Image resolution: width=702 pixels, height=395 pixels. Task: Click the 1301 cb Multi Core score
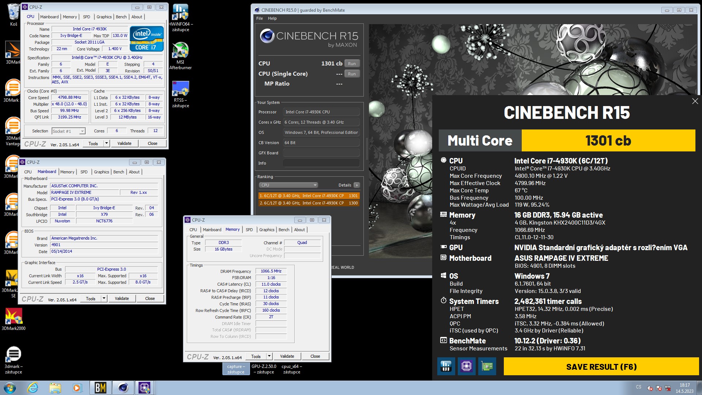[608, 140]
